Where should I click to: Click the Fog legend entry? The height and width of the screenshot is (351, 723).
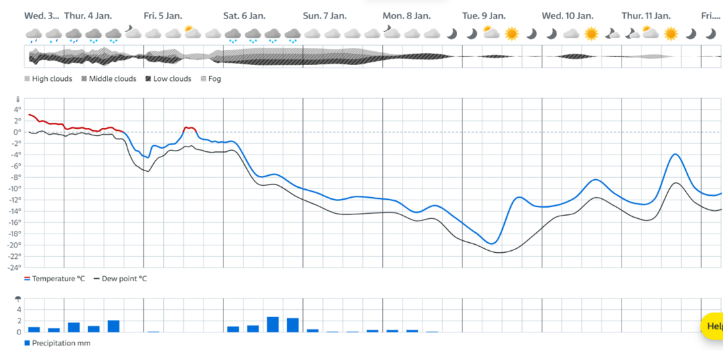pyautogui.click(x=211, y=79)
